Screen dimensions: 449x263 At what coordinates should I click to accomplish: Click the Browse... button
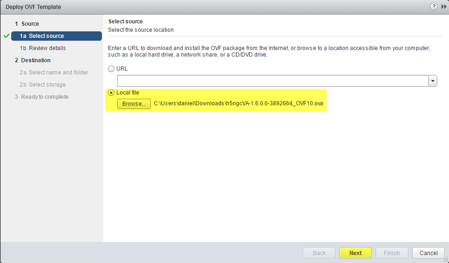pyautogui.click(x=134, y=104)
